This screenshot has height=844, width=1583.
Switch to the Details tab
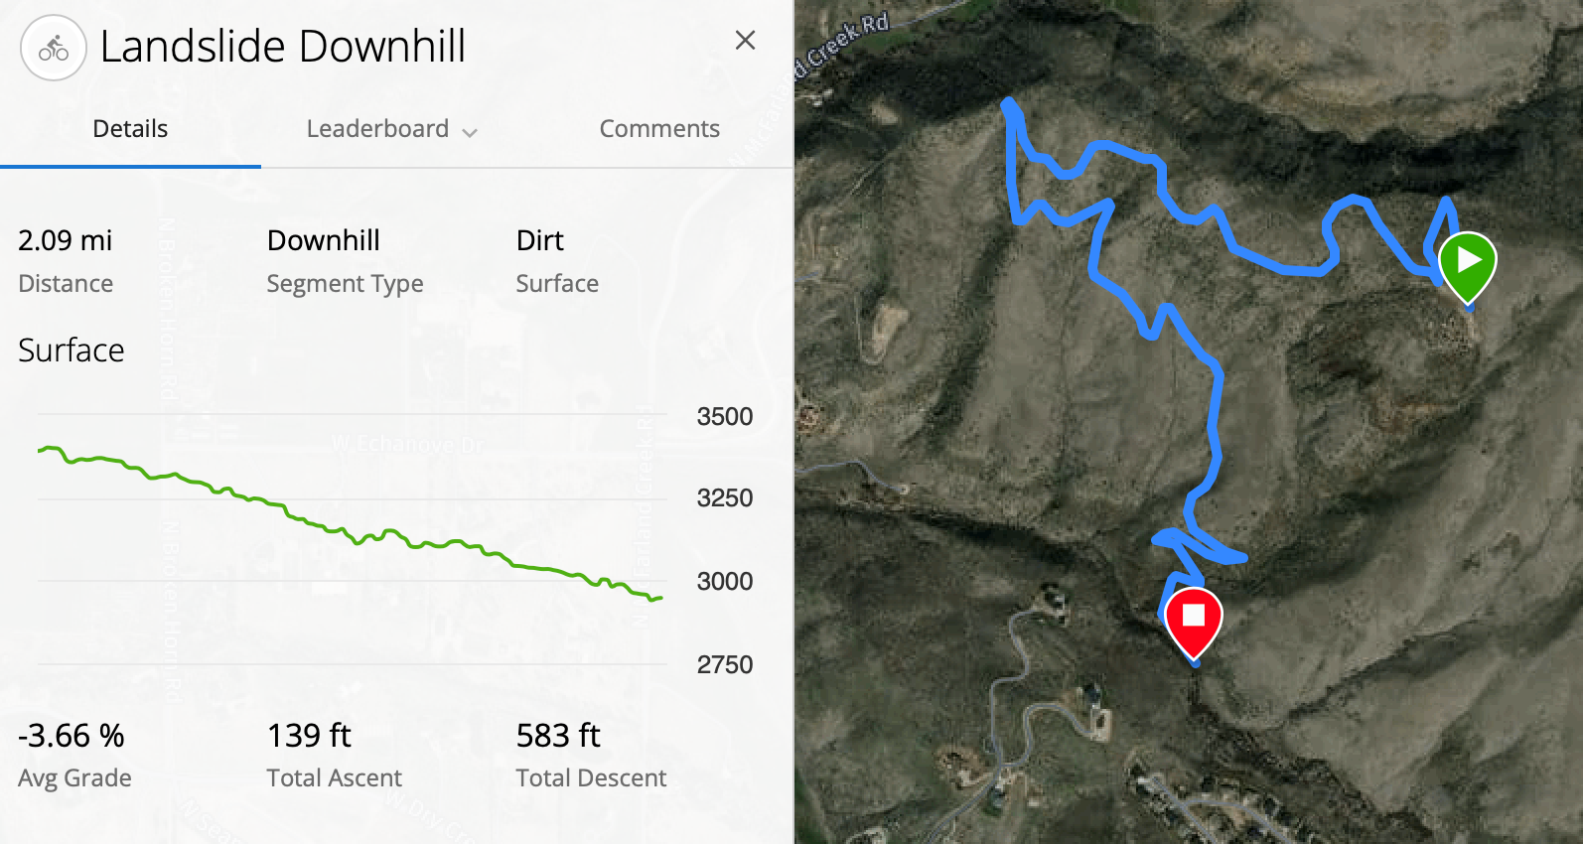(x=130, y=129)
